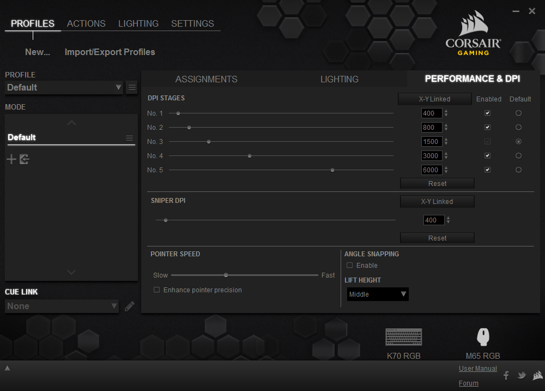Screen dimensions: 545x391
Task: Switch to the Assignments tab
Action: click(x=206, y=79)
